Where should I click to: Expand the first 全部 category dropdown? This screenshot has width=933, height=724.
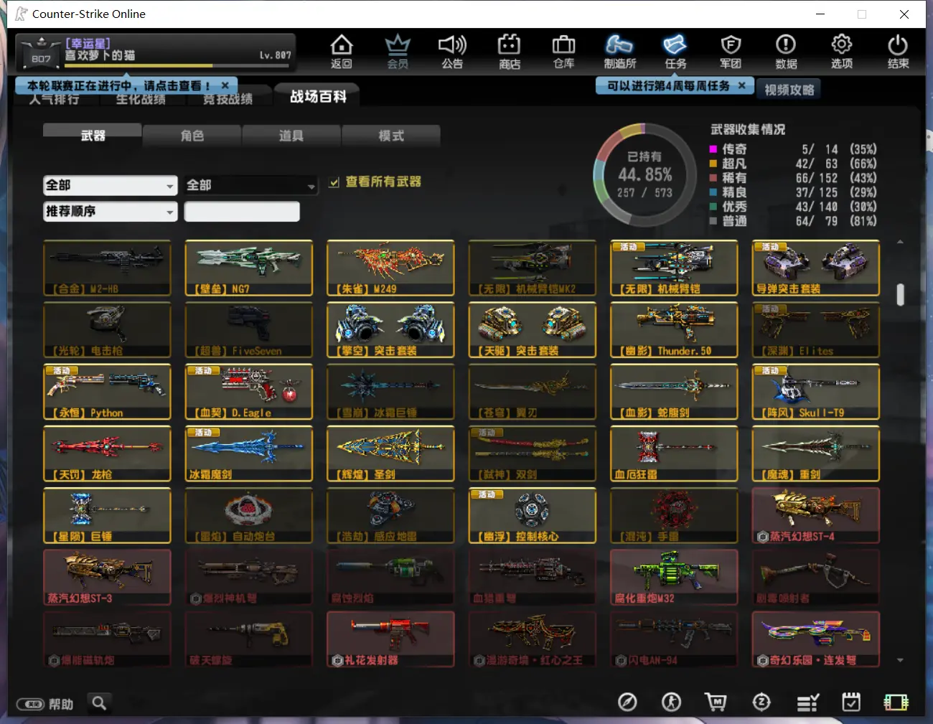click(x=110, y=185)
